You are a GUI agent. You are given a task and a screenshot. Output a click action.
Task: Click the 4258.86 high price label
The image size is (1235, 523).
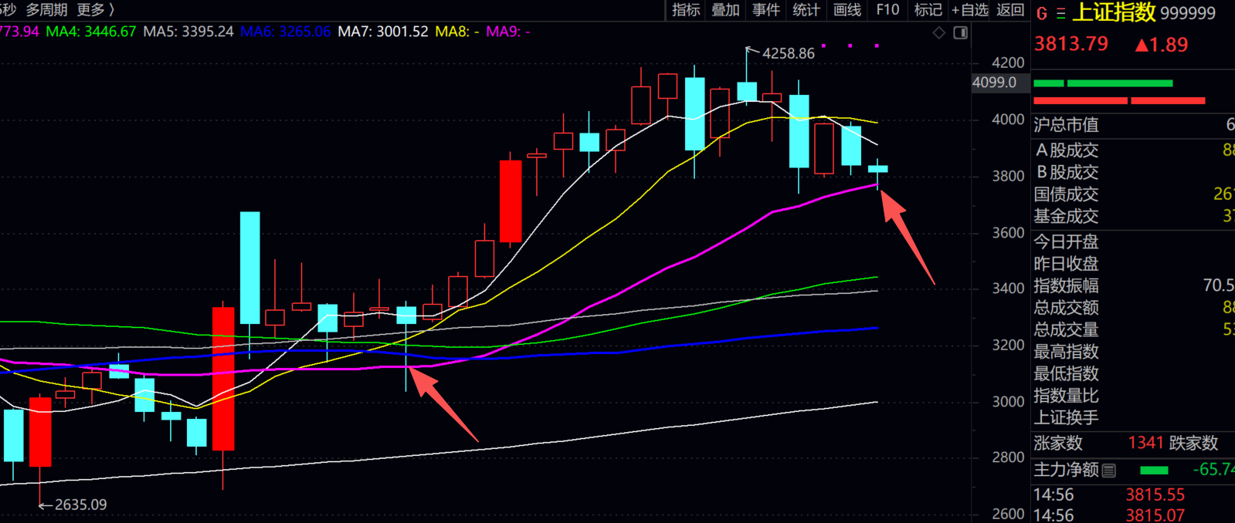789,53
